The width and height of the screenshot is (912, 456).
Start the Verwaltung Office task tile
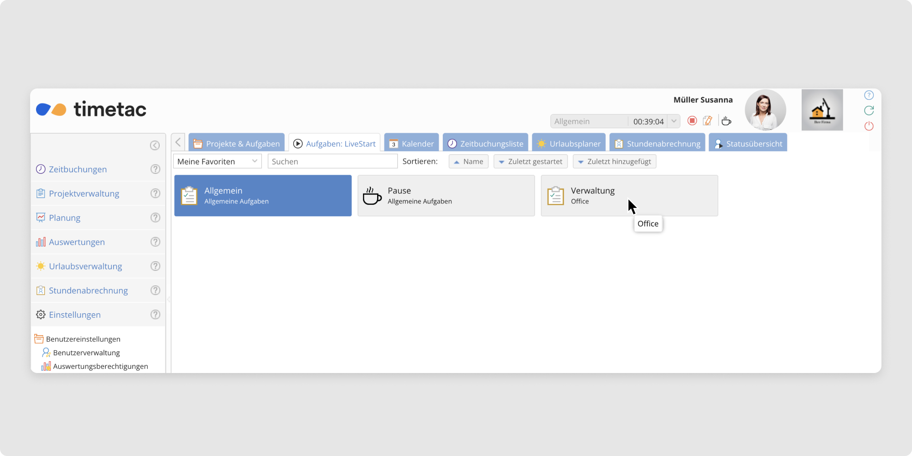click(629, 196)
